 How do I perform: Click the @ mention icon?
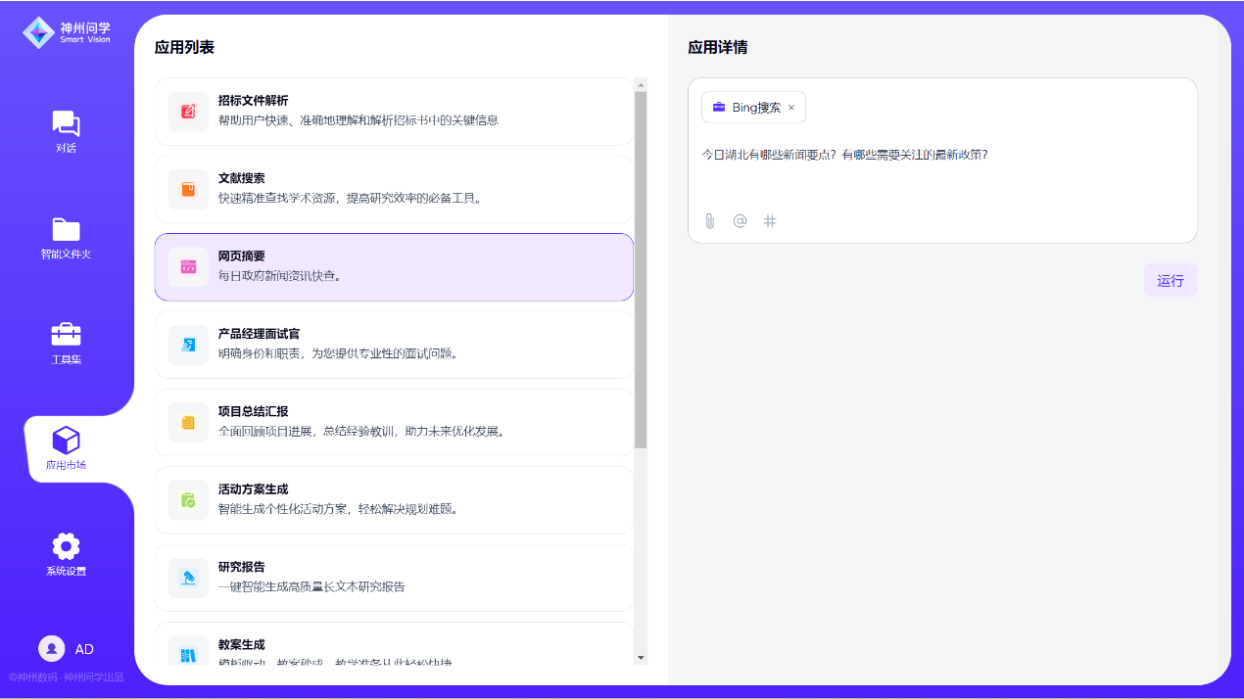[740, 221]
